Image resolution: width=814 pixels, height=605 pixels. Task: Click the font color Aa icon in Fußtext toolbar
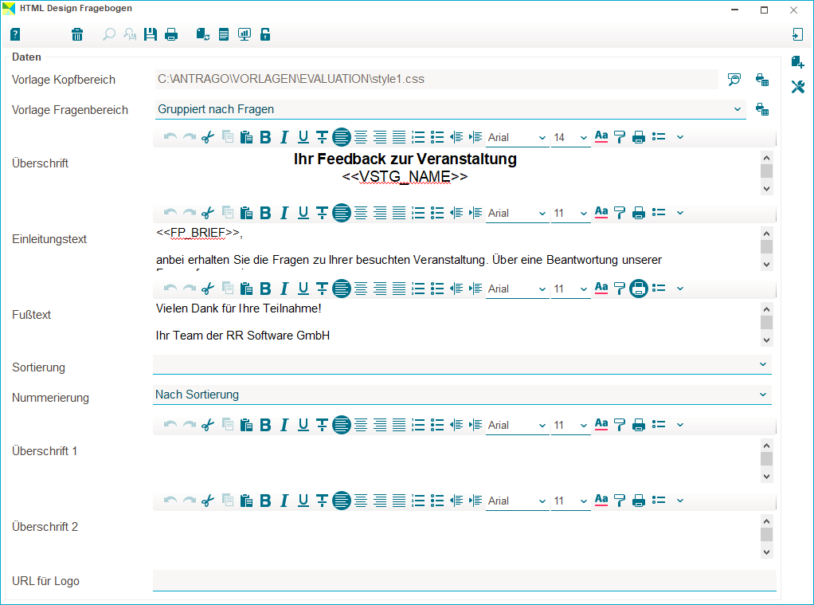pos(601,289)
